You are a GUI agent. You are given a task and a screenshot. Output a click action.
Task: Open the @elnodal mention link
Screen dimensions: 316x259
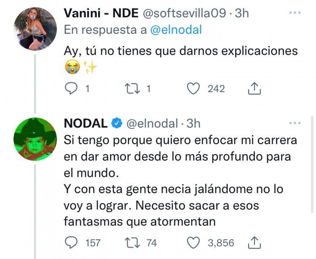tap(175, 30)
